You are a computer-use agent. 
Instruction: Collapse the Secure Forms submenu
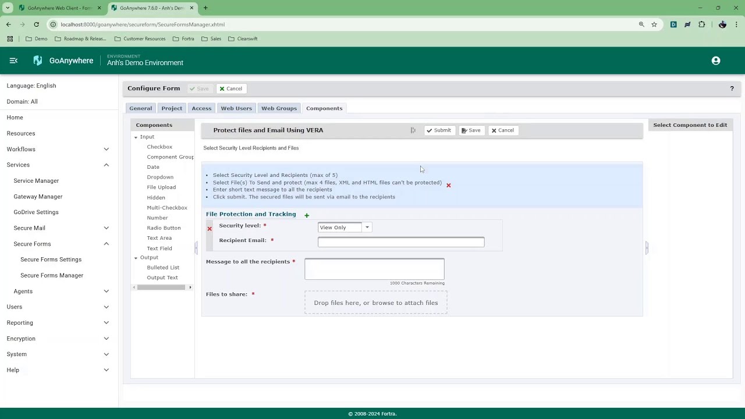coord(106,244)
